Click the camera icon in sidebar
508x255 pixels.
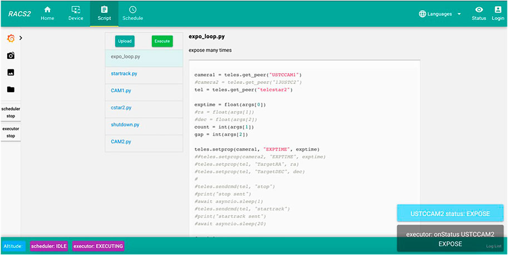11,56
